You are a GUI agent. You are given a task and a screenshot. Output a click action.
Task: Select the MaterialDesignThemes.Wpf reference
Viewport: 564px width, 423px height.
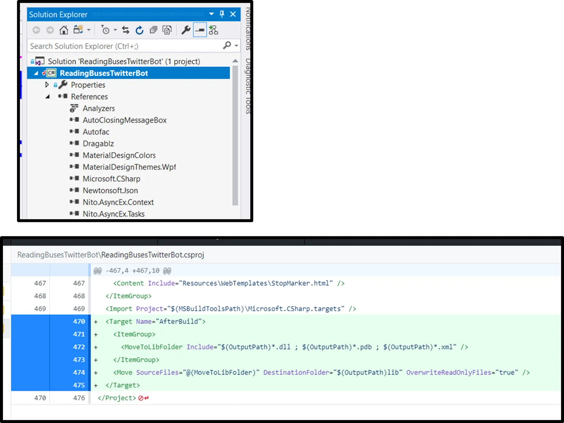[x=129, y=167]
